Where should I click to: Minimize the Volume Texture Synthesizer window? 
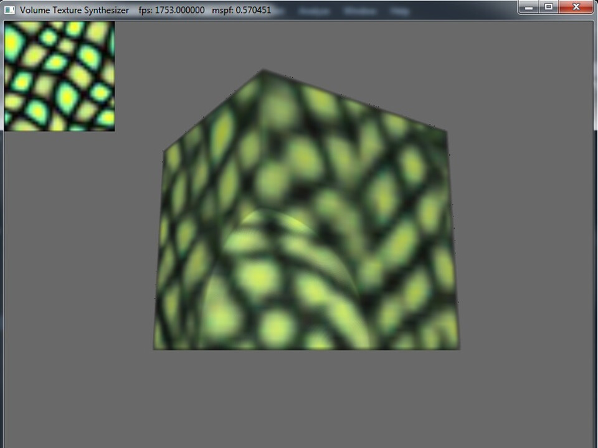529,7
